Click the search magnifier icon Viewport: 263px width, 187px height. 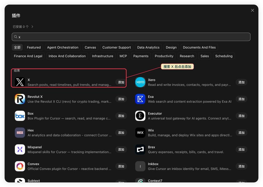point(15,37)
